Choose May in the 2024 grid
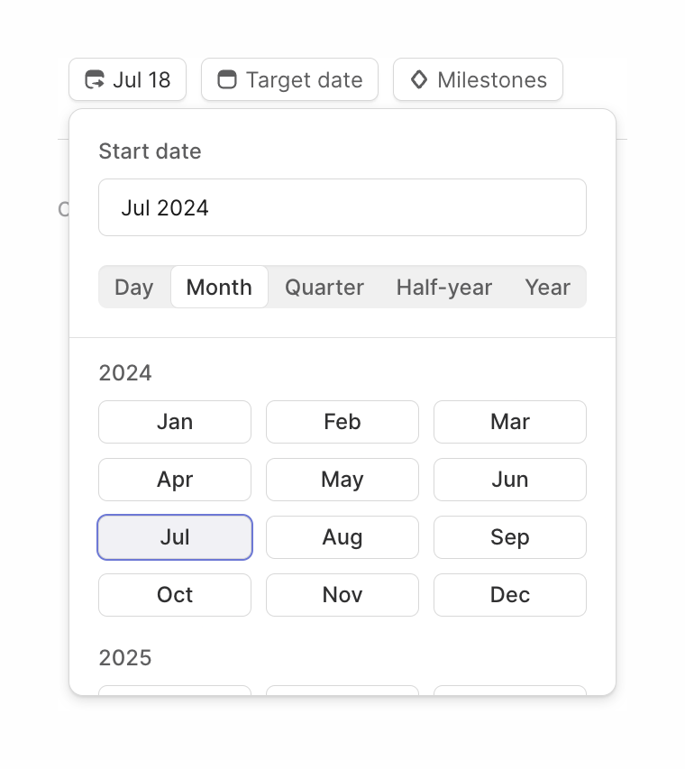The image size is (685, 769). (342, 480)
